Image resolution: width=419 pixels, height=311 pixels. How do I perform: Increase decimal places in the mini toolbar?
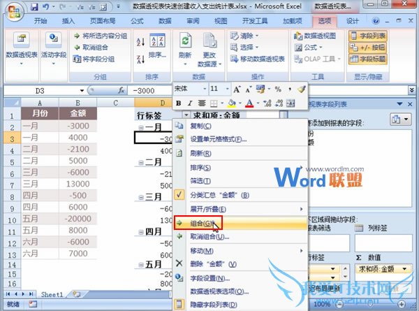pos(267,103)
